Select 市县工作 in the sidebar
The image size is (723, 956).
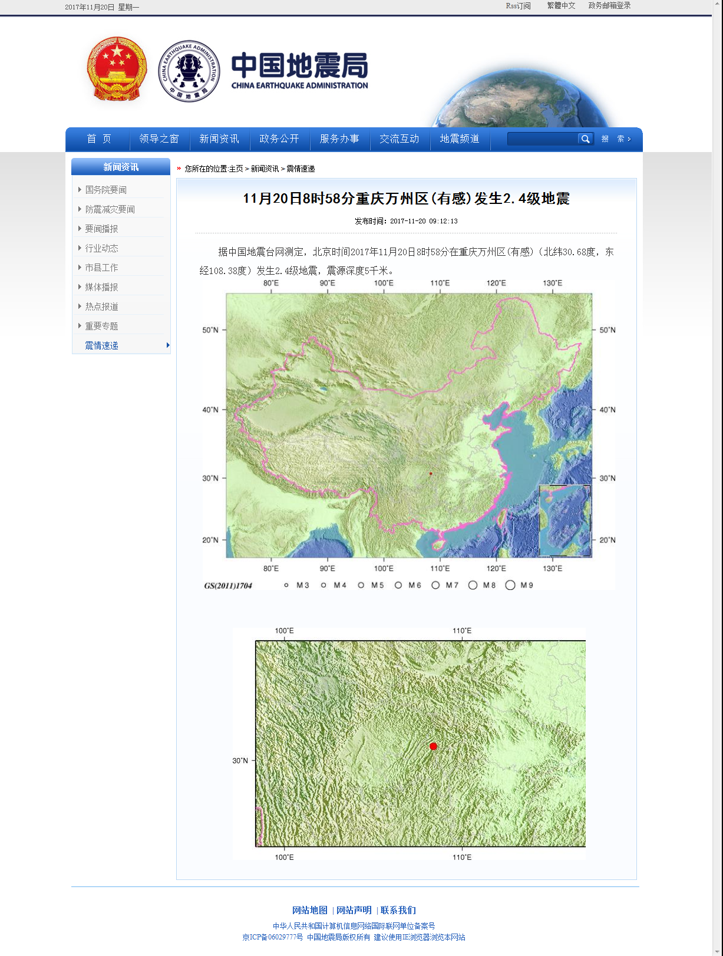[x=101, y=268]
